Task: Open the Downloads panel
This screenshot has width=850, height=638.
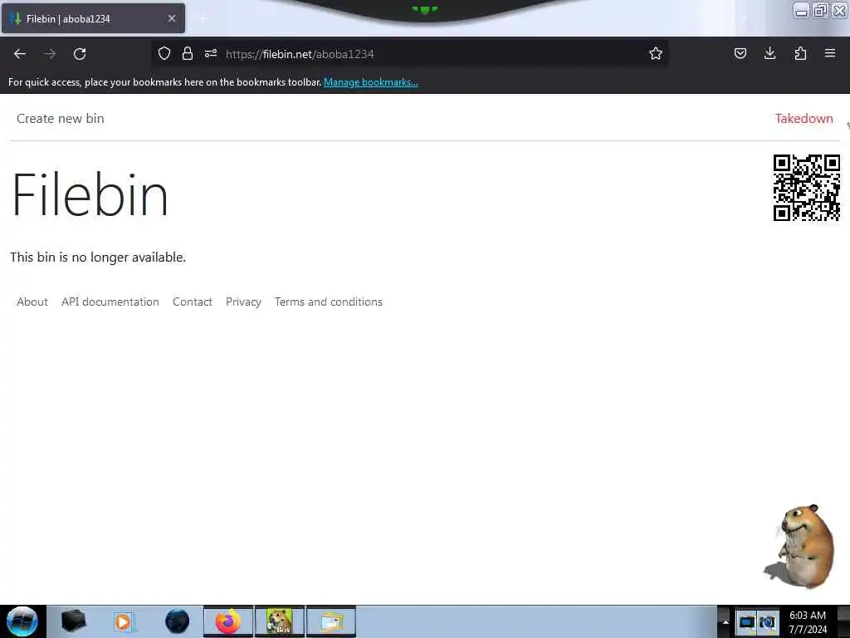Action: click(x=769, y=53)
